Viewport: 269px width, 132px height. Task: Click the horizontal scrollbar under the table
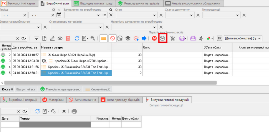tap(110, 83)
